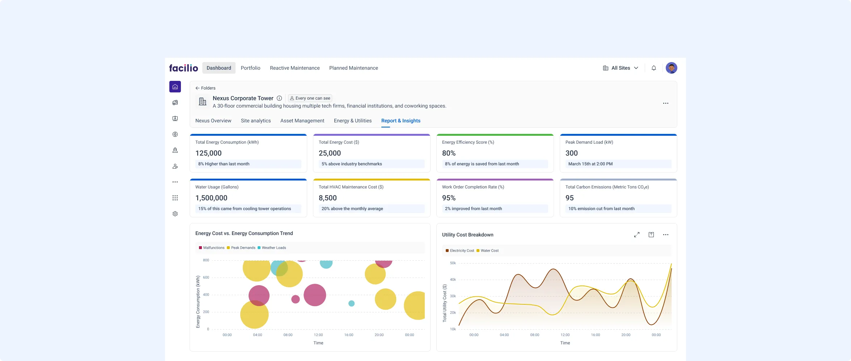Screen dimensions: 851x361
Task: Hide Weather Loads in the trend chart legend
Action: (272, 248)
